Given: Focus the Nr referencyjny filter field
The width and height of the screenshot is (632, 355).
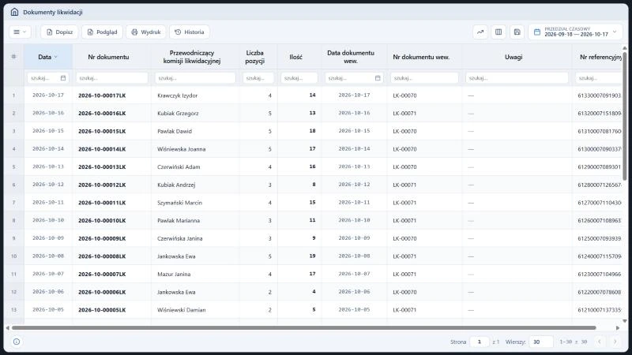Looking at the screenshot, I should coord(599,78).
